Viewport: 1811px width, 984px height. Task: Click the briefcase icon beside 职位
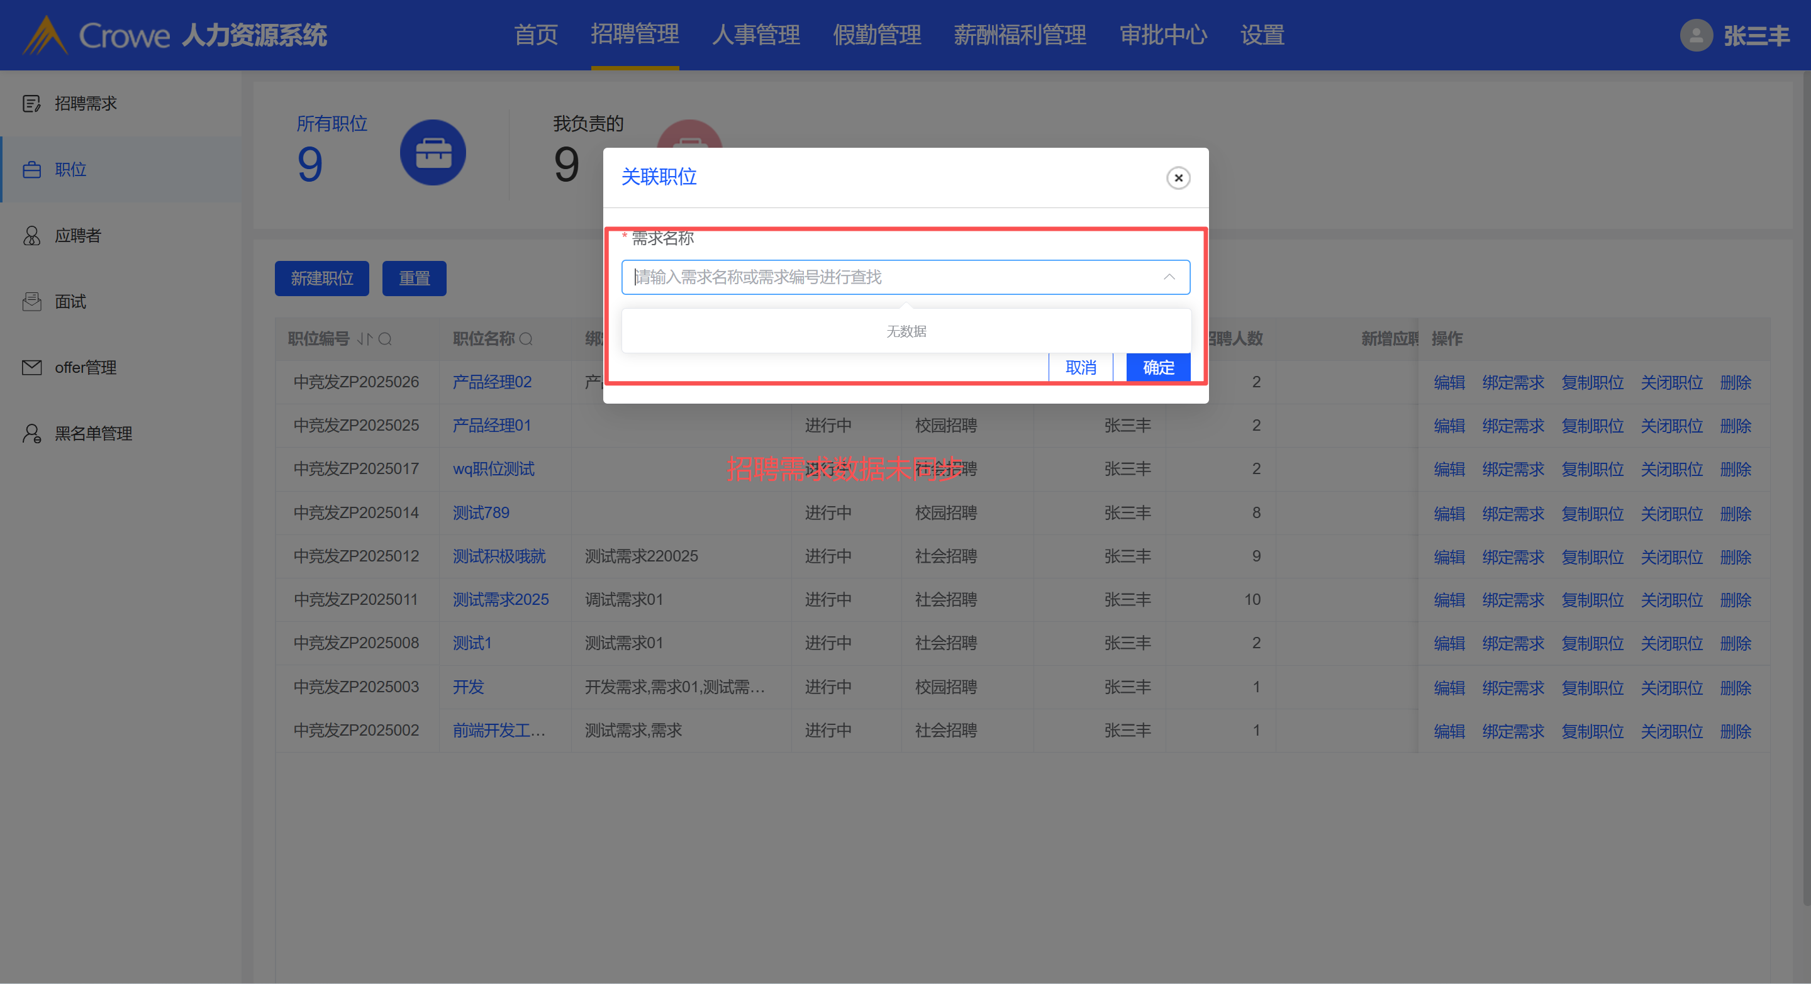click(x=31, y=169)
